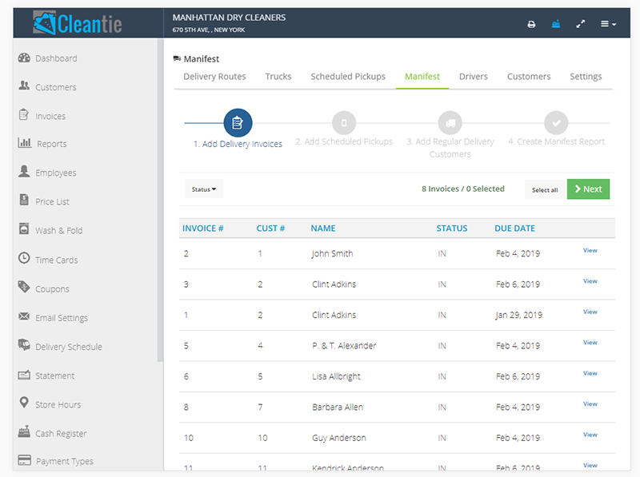The image size is (640, 477).
Task: Click the Store Hours pin icon
Action: 24,404
